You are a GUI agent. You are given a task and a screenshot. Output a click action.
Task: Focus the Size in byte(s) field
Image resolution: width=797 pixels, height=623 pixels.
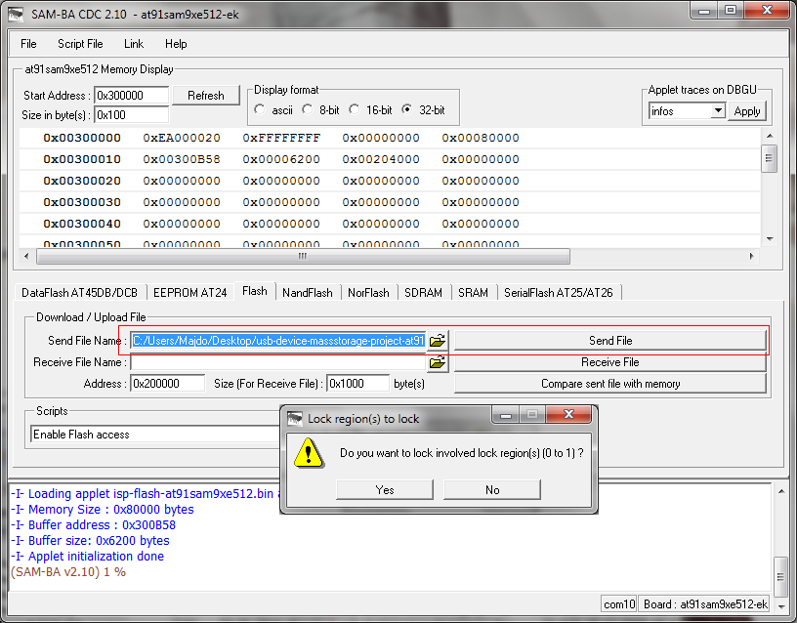pyautogui.click(x=131, y=115)
